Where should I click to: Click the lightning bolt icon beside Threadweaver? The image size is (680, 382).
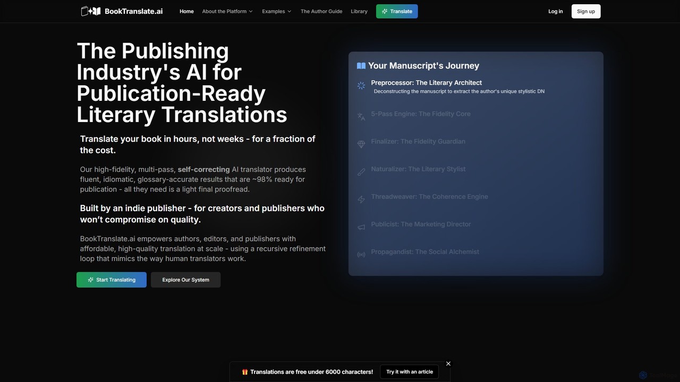tap(361, 199)
